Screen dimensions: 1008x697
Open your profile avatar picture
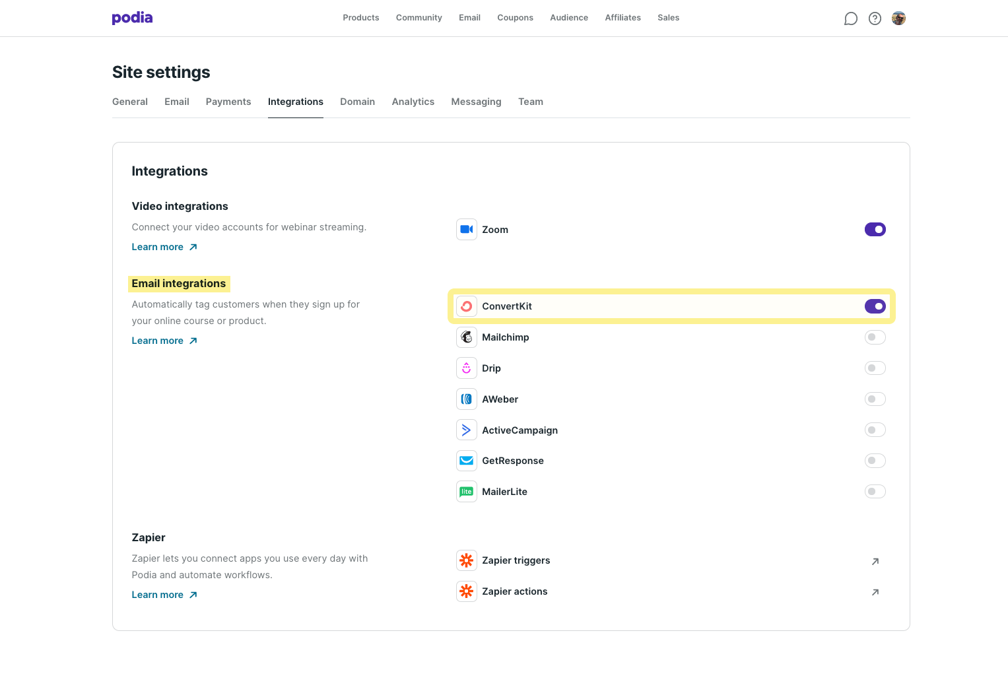point(898,18)
